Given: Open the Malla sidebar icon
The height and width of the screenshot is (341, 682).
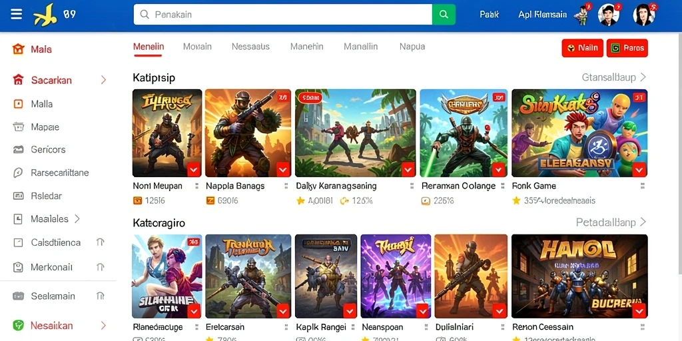Looking at the screenshot, I should 18,104.
